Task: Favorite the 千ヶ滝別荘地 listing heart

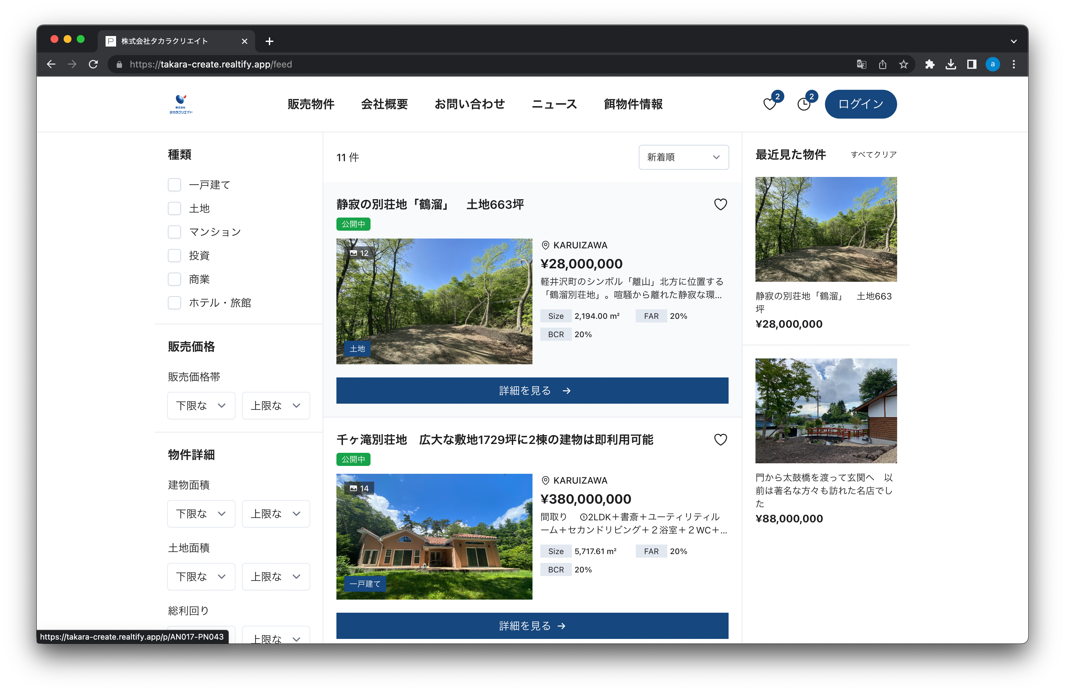Action: pyautogui.click(x=720, y=439)
